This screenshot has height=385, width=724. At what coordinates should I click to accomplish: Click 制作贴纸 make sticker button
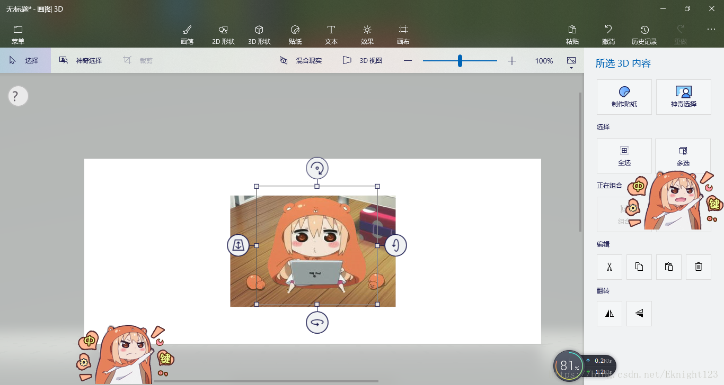[x=624, y=97]
